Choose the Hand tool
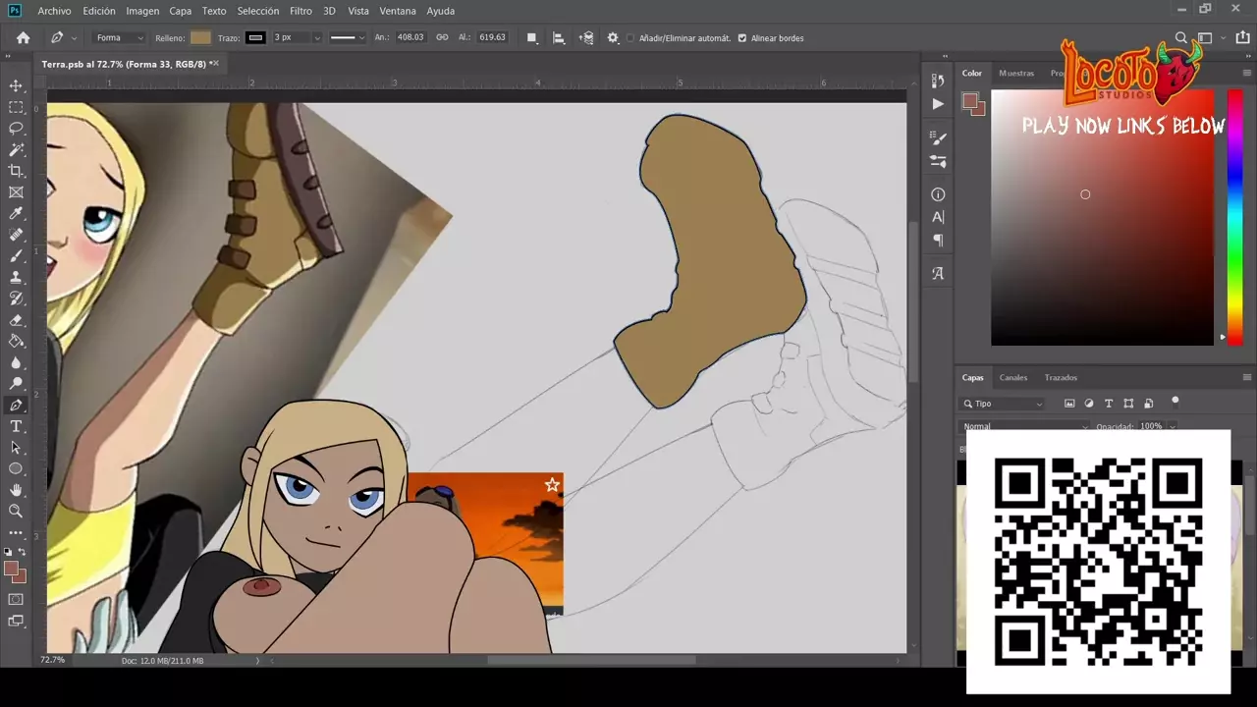The image size is (1257, 707). click(x=16, y=490)
